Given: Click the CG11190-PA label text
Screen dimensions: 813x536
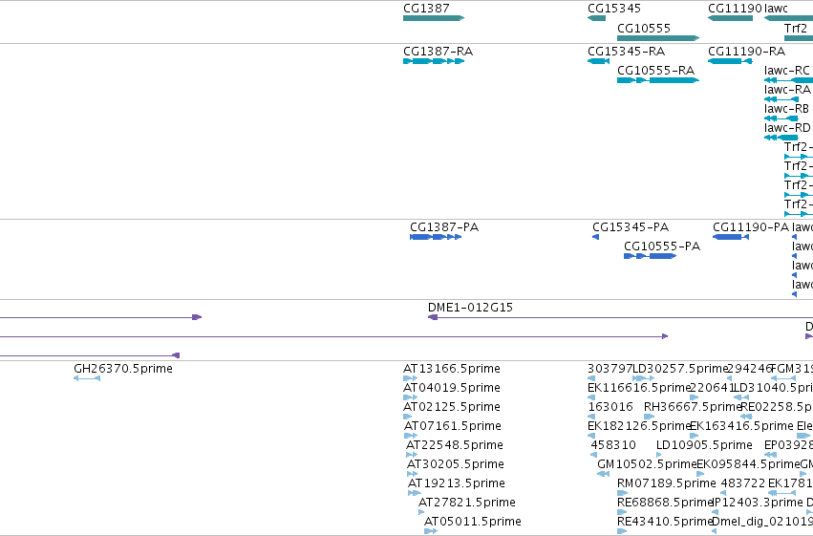Looking at the screenshot, I should coord(751,227).
